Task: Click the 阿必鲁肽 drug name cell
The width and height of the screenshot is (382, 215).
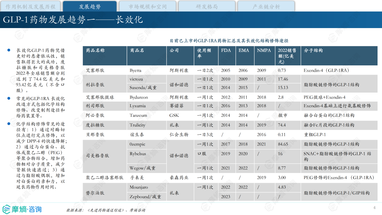Action: [x=105, y=116]
